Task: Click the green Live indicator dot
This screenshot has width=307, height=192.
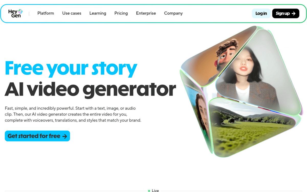Action: pyautogui.click(x=149, y=191)
